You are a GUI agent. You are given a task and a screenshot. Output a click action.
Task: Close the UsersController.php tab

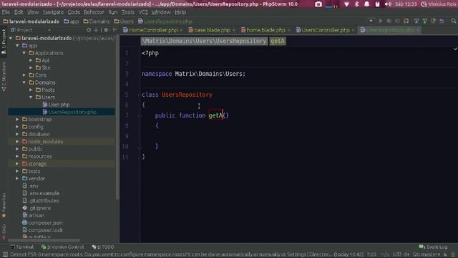[x=353, y=30]
